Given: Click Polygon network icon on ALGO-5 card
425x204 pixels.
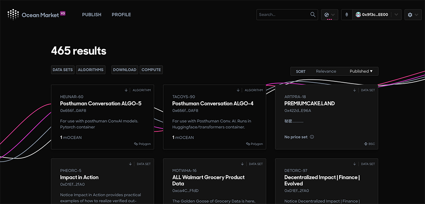Looking at the screenshot, I should click(136, 144).
